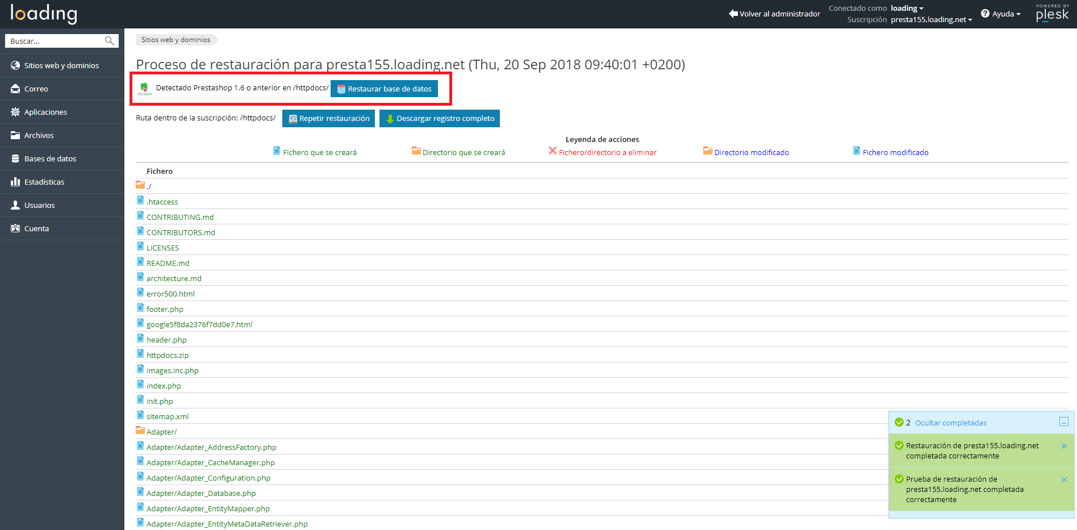Open Estadísticas section

click(62, 182)
